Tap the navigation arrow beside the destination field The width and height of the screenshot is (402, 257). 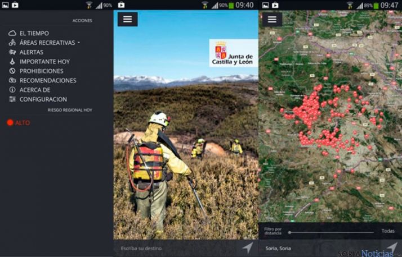click(x=248, y=247)
